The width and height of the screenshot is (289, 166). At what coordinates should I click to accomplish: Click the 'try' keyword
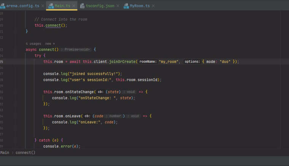coord(38,56)
